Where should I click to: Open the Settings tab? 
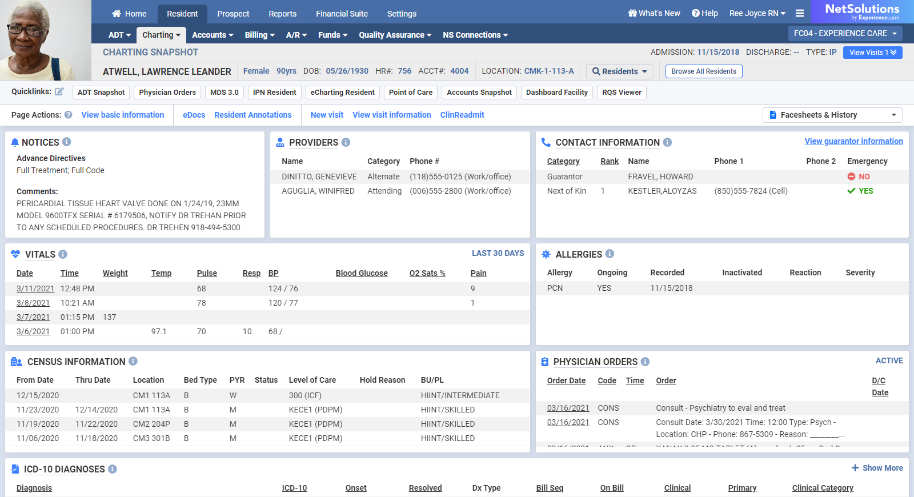tap(402, 14)
